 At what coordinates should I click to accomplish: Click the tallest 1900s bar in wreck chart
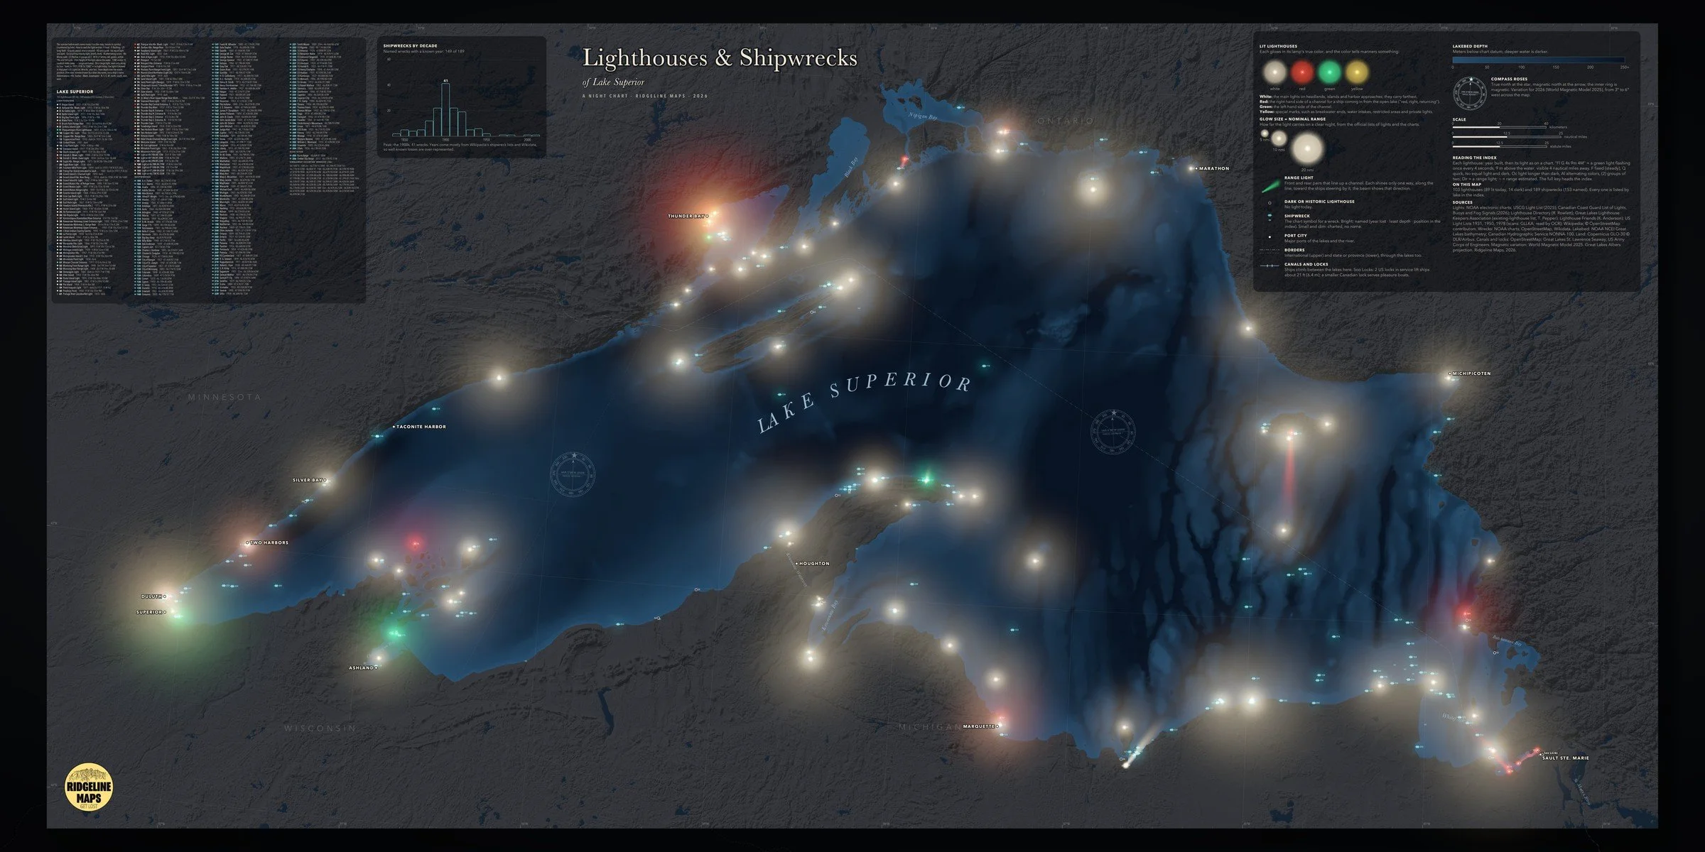click(x=445, y=109)
